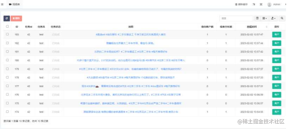
Task: Open the description link in row 179
Action: click(x=131, y=69)
